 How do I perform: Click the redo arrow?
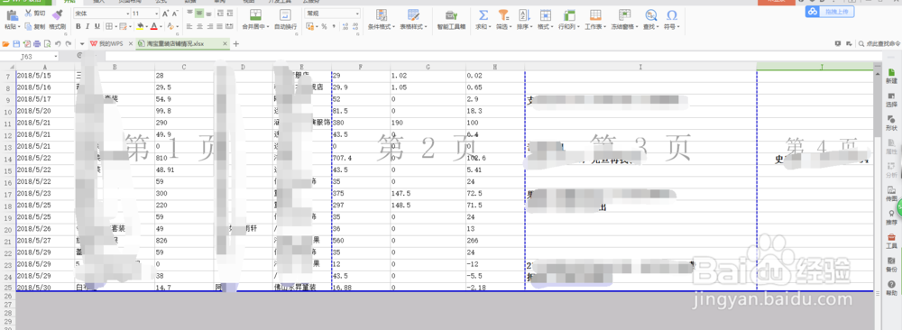[68, 43]
